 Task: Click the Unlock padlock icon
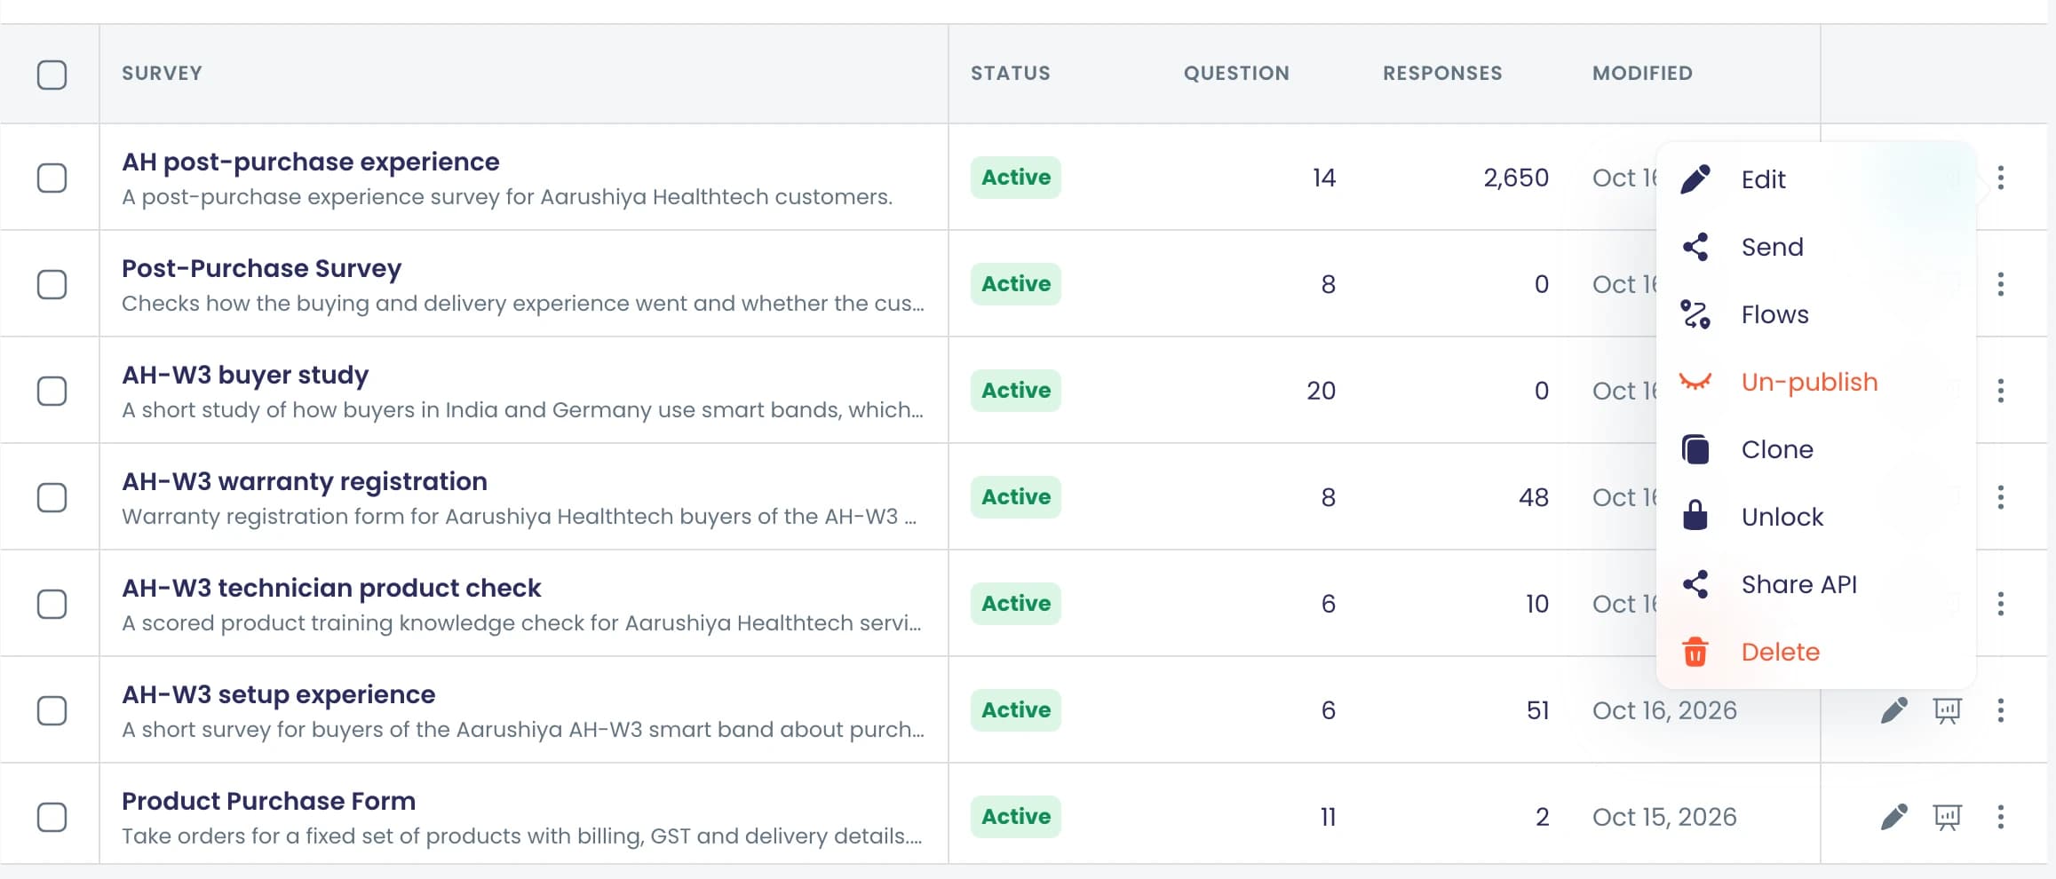1695,516
